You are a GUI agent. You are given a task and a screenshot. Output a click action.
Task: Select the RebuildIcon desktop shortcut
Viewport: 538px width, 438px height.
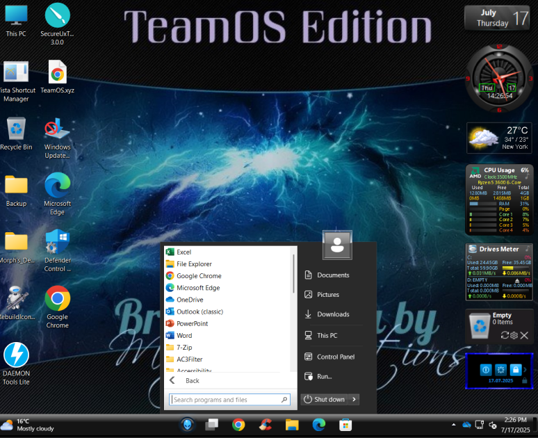click(16, 302)
